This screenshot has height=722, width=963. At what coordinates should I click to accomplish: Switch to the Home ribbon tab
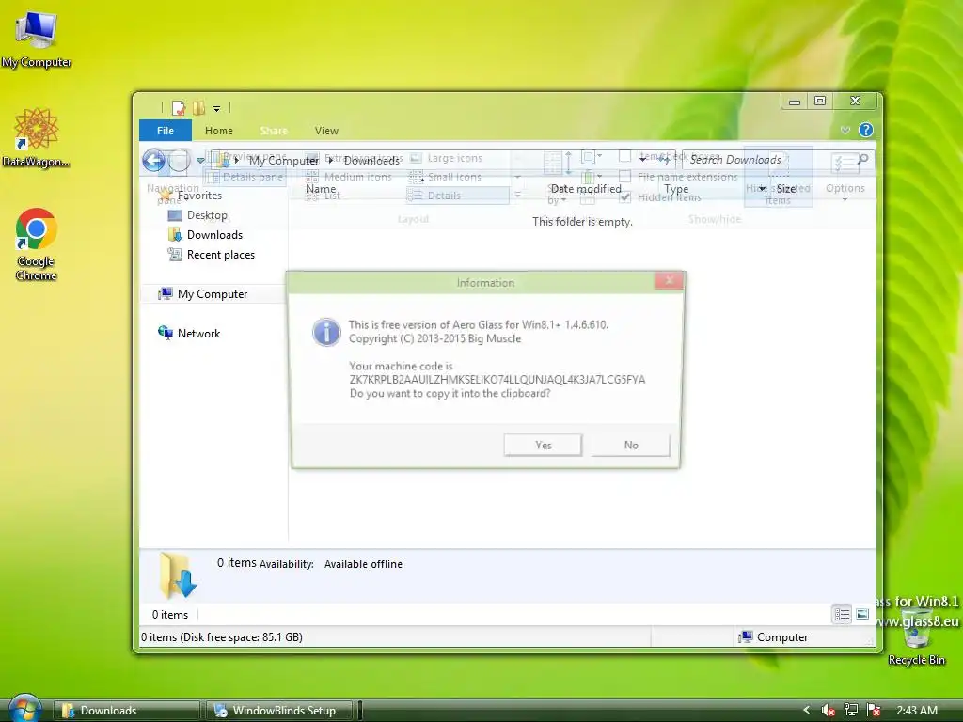pyautogui.click(x=218, y=130)
